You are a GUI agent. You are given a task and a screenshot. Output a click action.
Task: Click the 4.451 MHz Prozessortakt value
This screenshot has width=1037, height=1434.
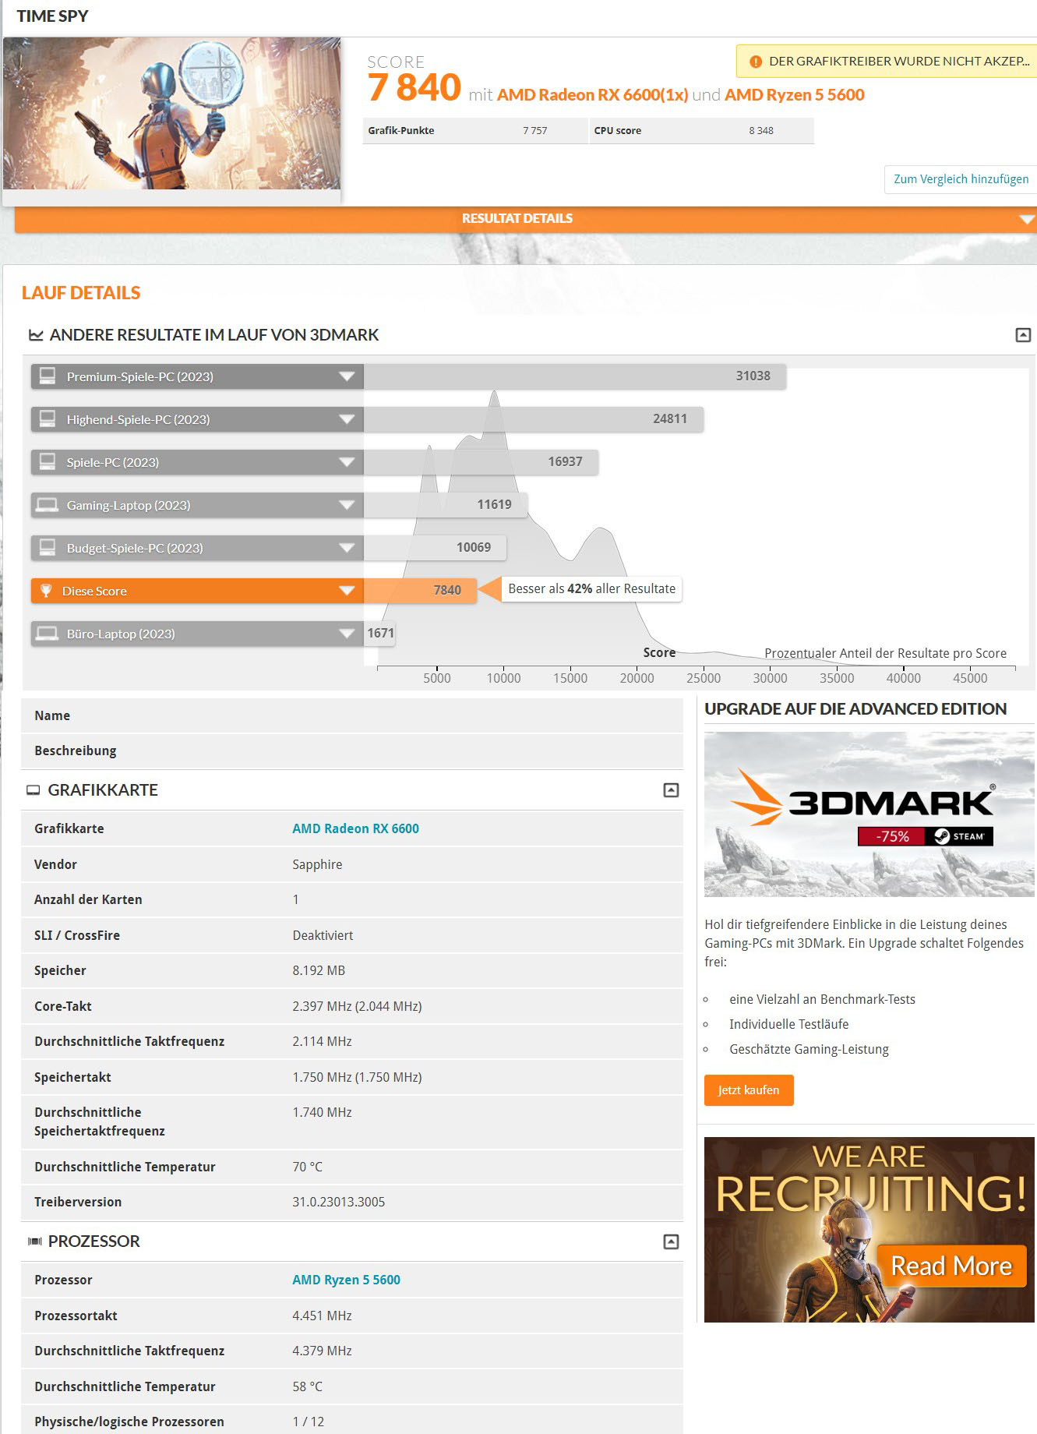322,1316
